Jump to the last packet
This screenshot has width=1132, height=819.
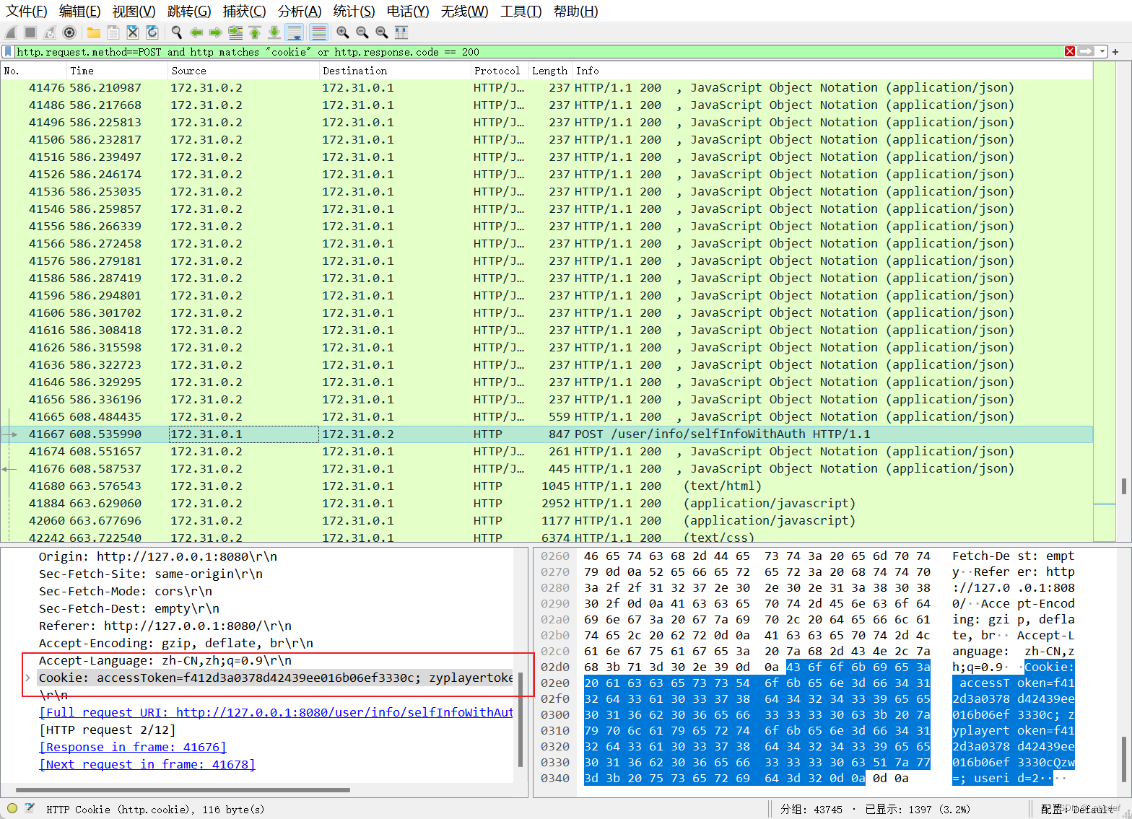[274, 32]
